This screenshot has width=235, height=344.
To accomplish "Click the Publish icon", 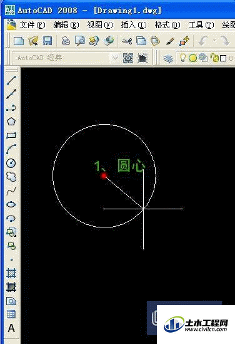I will tap(94, 41).
